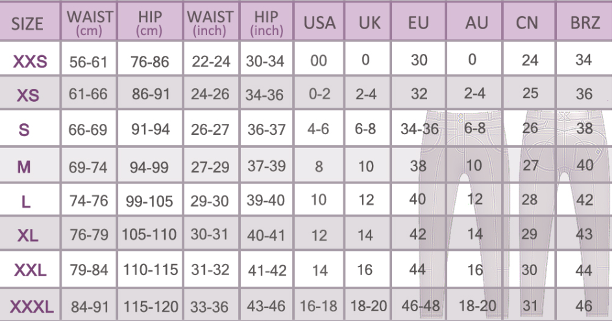Select the XS size row label
Screen dimensions: 614x321
(x=28, y=95)
